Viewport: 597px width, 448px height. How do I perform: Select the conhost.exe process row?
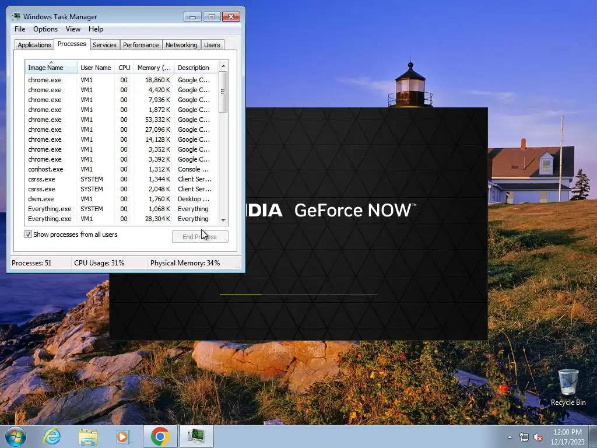pos(122,169)
